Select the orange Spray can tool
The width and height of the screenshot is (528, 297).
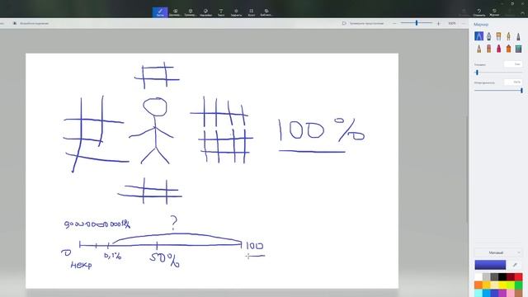(x=508, y=49)
